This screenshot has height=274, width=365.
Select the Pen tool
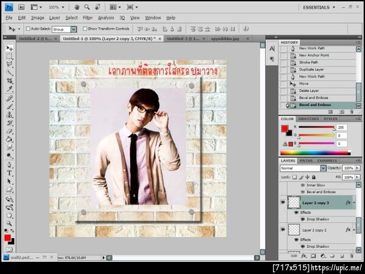[9, 165]
